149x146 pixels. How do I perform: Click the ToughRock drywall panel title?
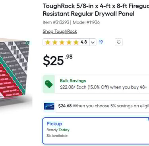click(x=96, y=10)
